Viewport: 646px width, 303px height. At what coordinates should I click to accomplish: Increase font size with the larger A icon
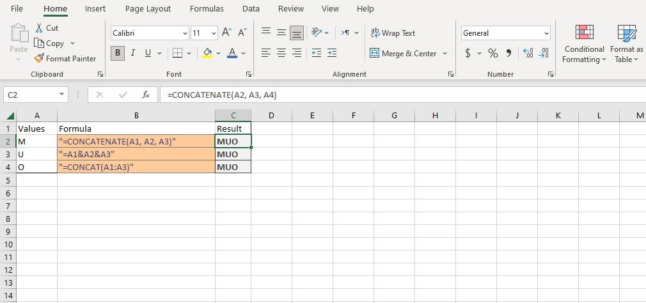(227, 33)
